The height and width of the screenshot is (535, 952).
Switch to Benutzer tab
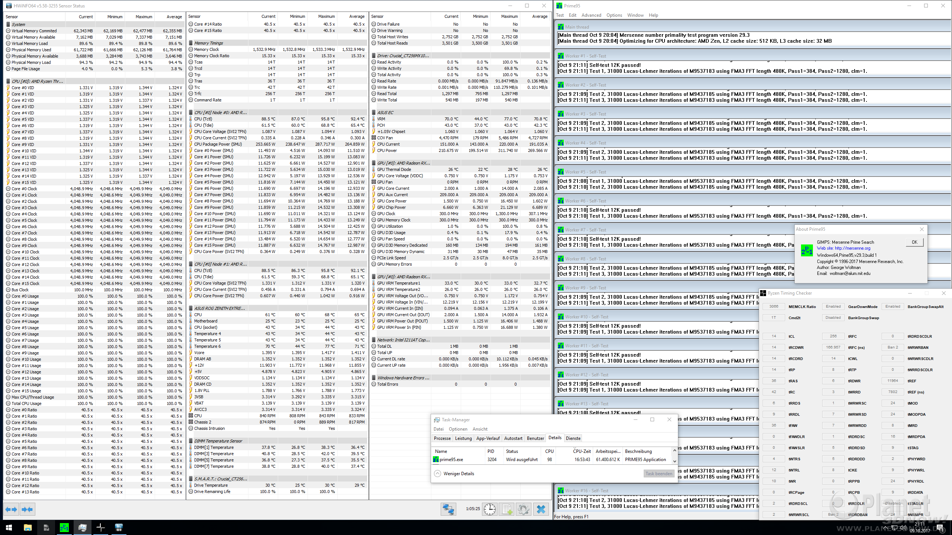pyautogui.click(x=535, y=438)
